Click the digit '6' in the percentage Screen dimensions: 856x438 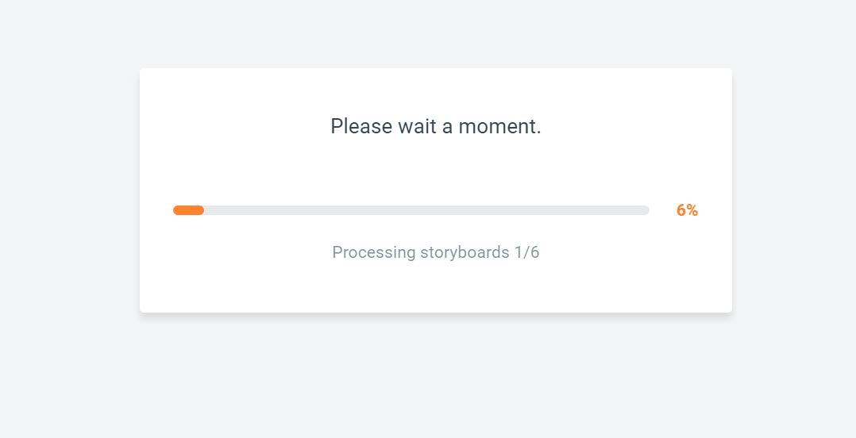tap(681, 210)
